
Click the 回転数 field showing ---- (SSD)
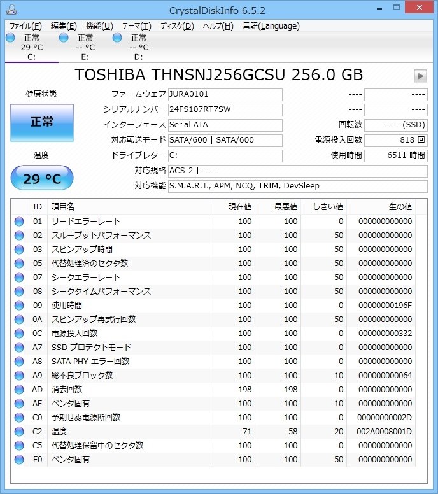tap(396, 125)
